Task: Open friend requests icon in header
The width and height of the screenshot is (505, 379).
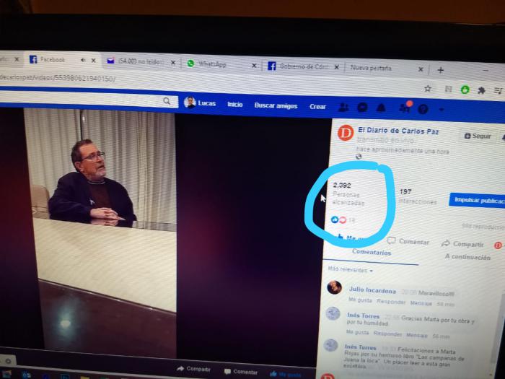Action: pos(343,107)
